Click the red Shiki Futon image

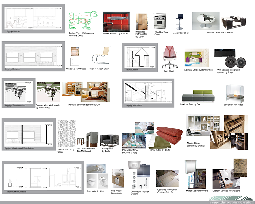pos(170,135)
